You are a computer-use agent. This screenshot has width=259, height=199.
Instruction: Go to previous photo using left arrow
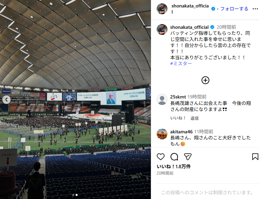pos(6,99)
